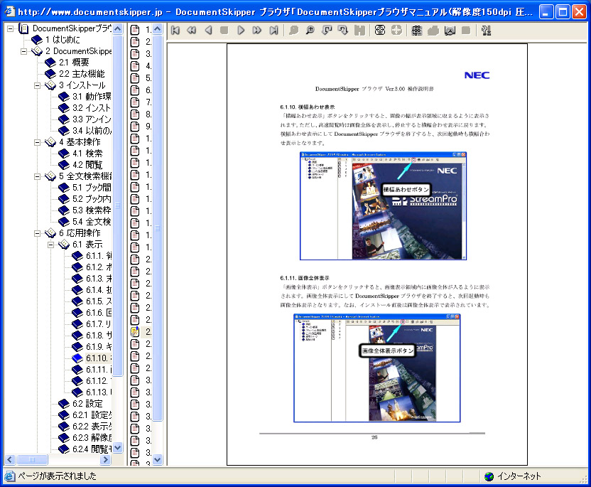Collapse the '2 DocumentSkipper' tree node
Image resolution: width=591 pixels, height=487 pixels.
(x=23, y=51)
